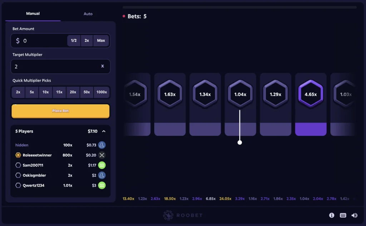Click the gold badge icon beside Roleeeetwinner
366x226 pixels.
point(18,155)
